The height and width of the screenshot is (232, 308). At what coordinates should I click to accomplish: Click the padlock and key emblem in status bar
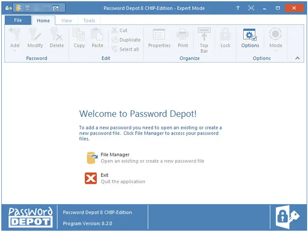[287, 217]
